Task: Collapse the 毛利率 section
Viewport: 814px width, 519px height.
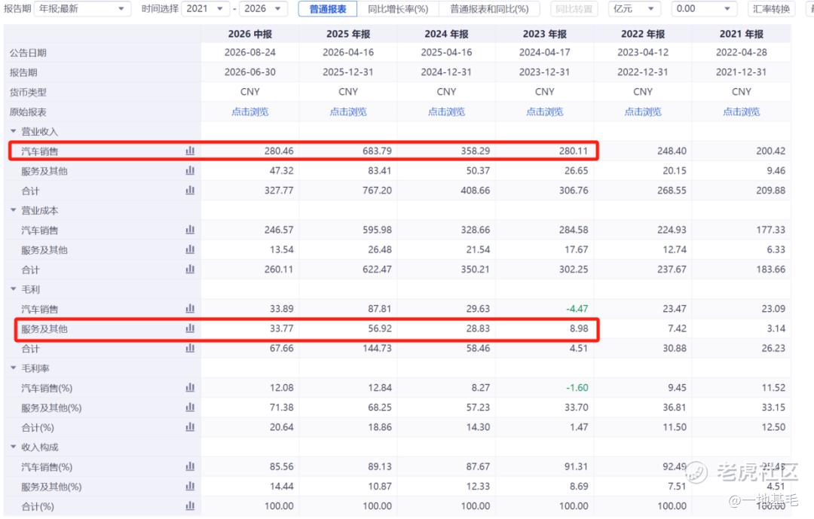Action: click(x=14, y=368)
